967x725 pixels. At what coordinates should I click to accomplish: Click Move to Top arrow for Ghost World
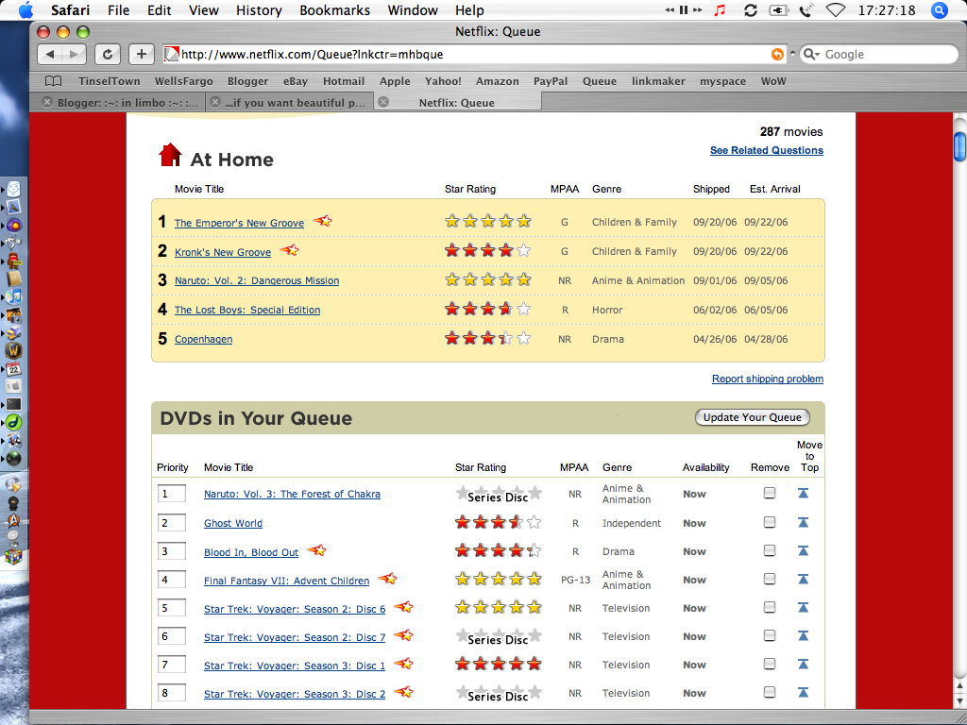click(x=803, y=522)
